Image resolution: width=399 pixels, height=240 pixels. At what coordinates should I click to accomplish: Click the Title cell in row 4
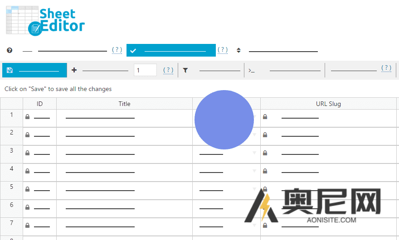click(124, 173)
